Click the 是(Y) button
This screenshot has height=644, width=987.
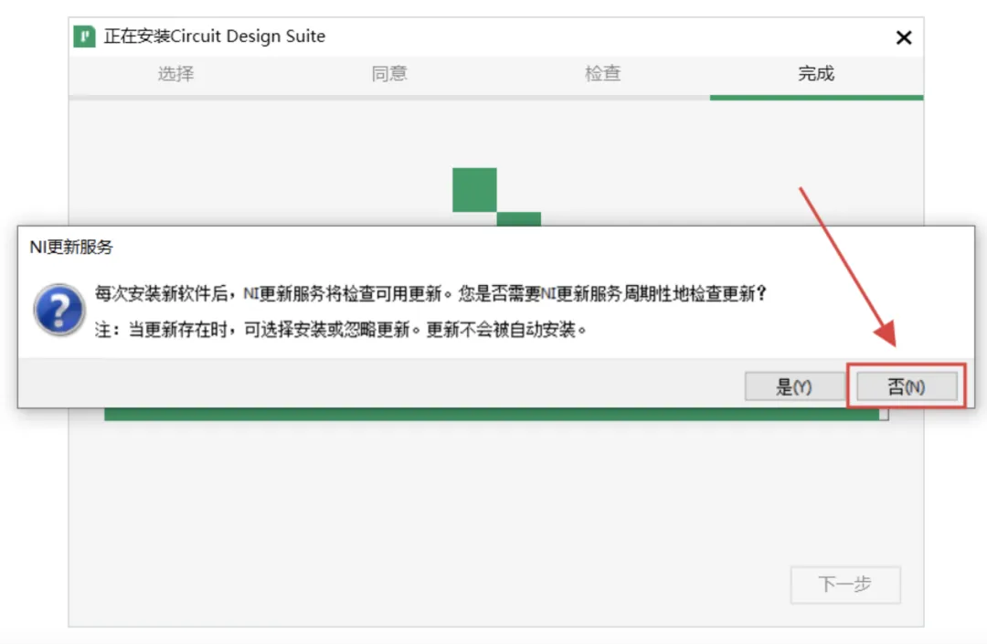[794, 386]
